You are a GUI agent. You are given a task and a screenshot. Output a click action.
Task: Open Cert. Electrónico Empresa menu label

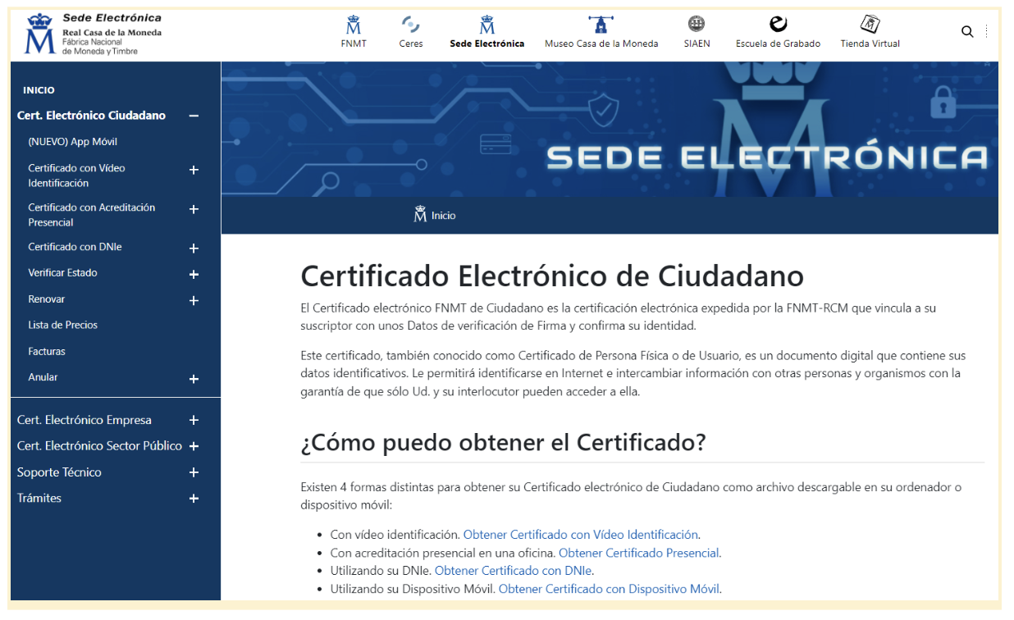[x=84, y=420]
